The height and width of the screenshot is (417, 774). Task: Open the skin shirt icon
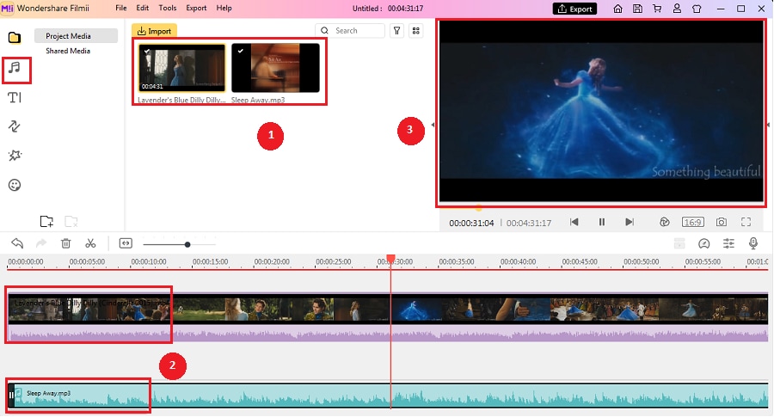(x=697, y=9)
